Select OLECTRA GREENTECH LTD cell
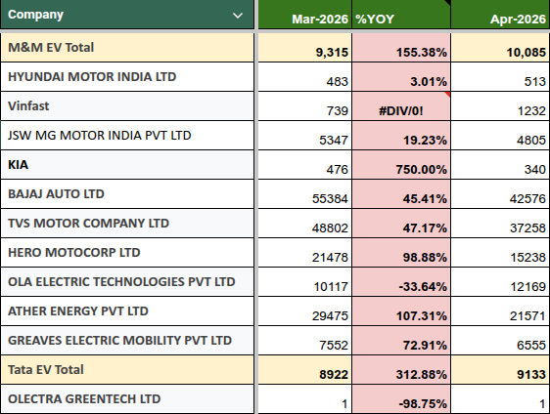Viewport: 550px width, 414px height. 127,399
